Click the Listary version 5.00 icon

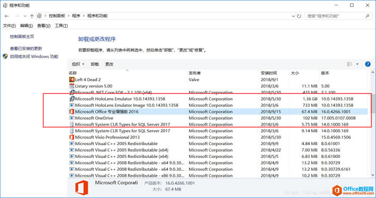[72, 86]
